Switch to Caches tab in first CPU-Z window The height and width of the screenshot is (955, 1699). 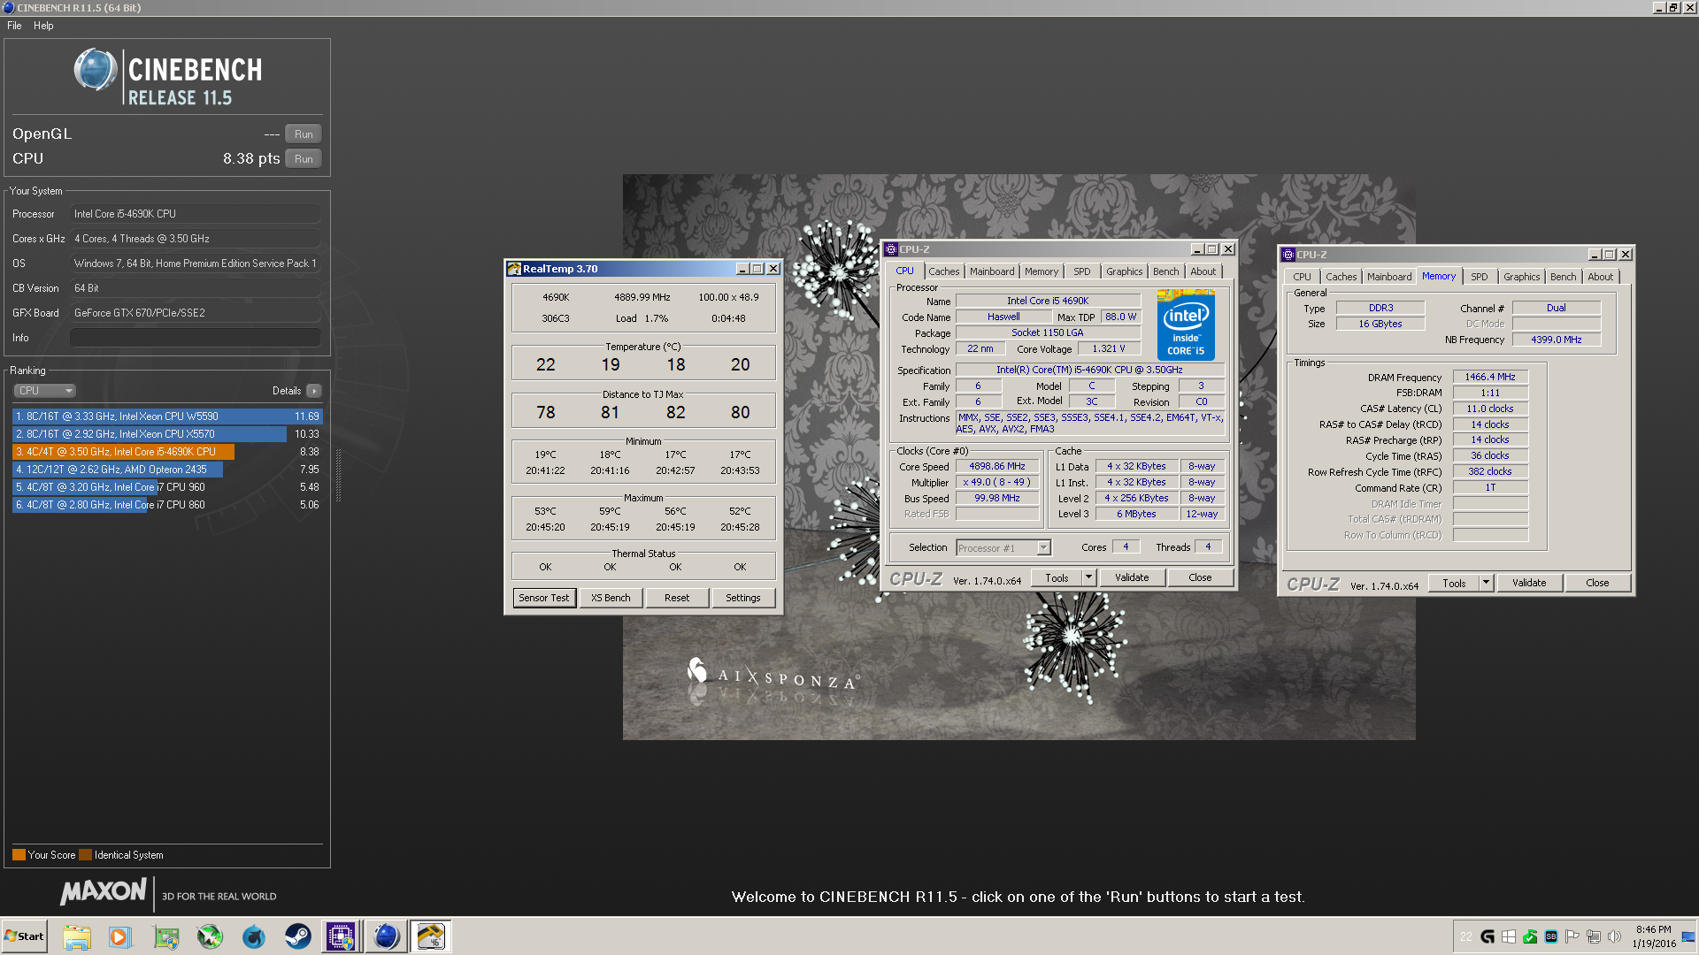[943, 271]
